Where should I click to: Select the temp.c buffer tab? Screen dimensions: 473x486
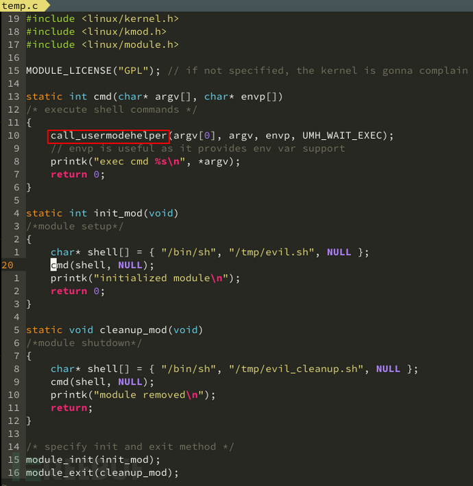point(23,5)
